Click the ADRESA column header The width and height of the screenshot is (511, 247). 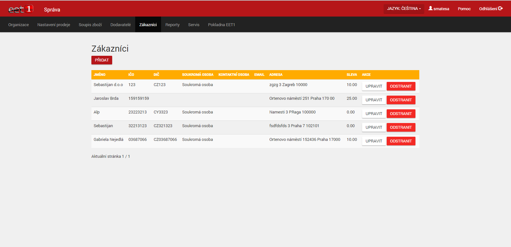pyautogui.click(x=276, y=75)
